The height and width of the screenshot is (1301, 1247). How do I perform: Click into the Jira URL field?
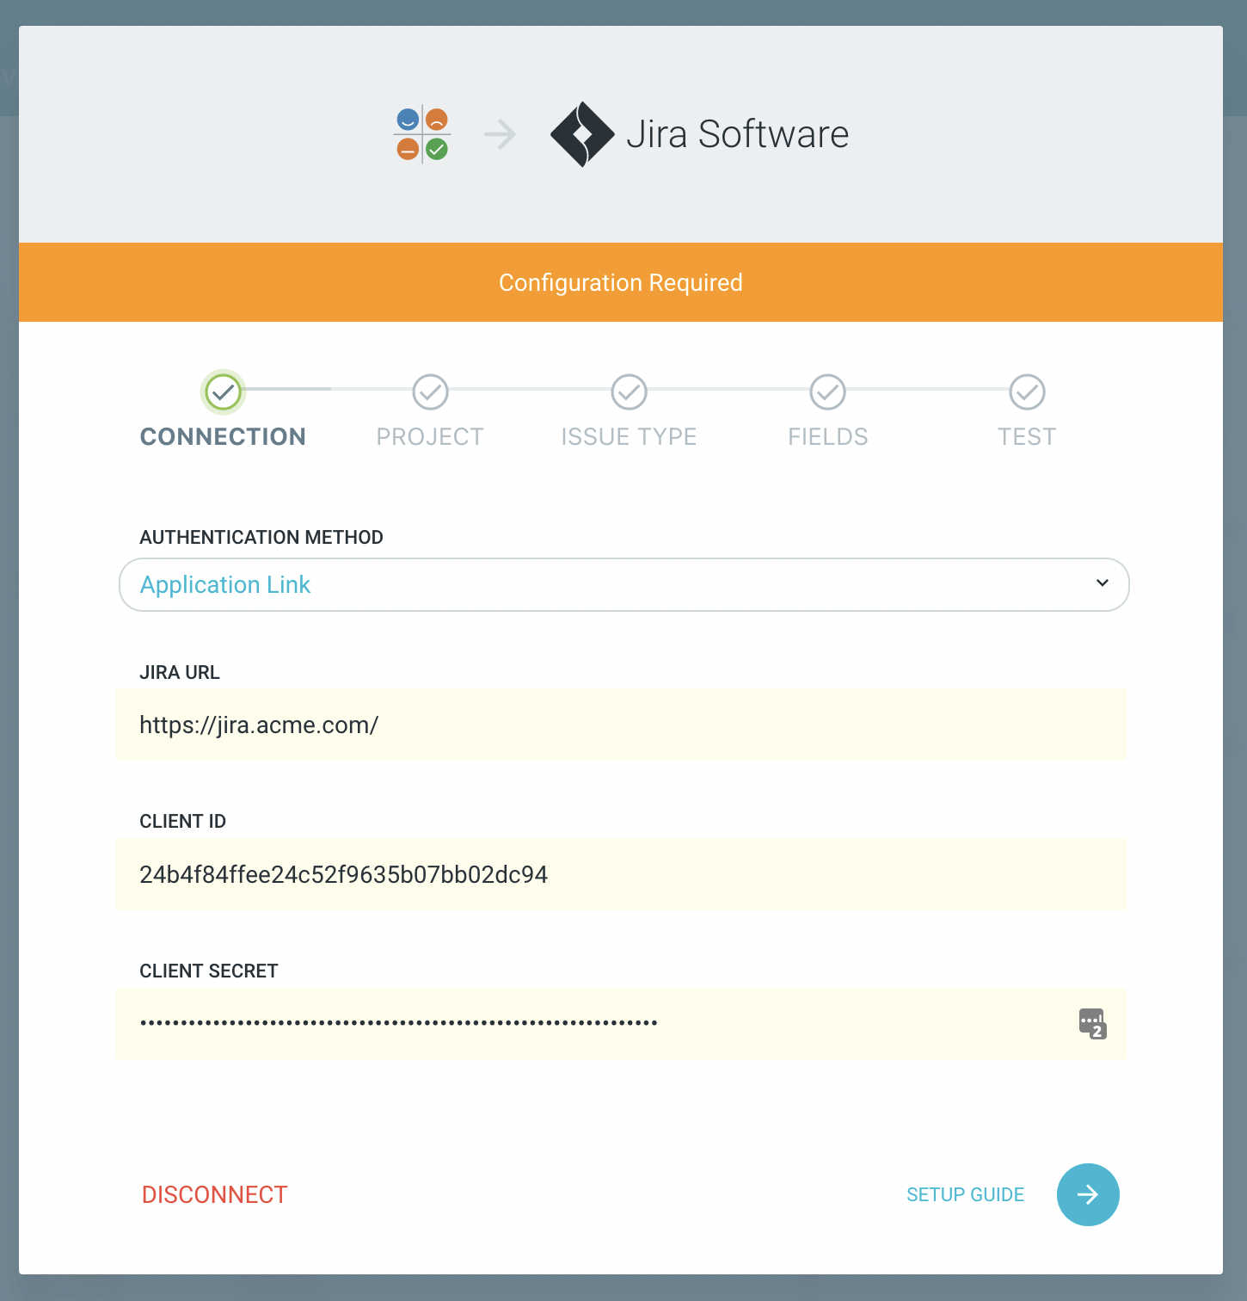pyautogui.click(x=621, y=724)
